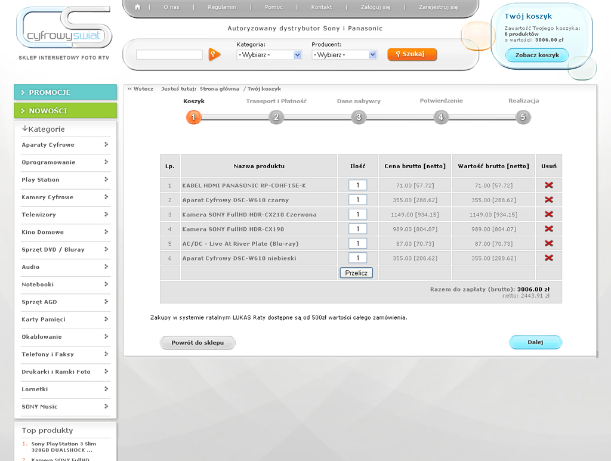The width and height of the screenshot is (611, 461).
Task: Open the Producent dropdown
Action: click(344, 55)
